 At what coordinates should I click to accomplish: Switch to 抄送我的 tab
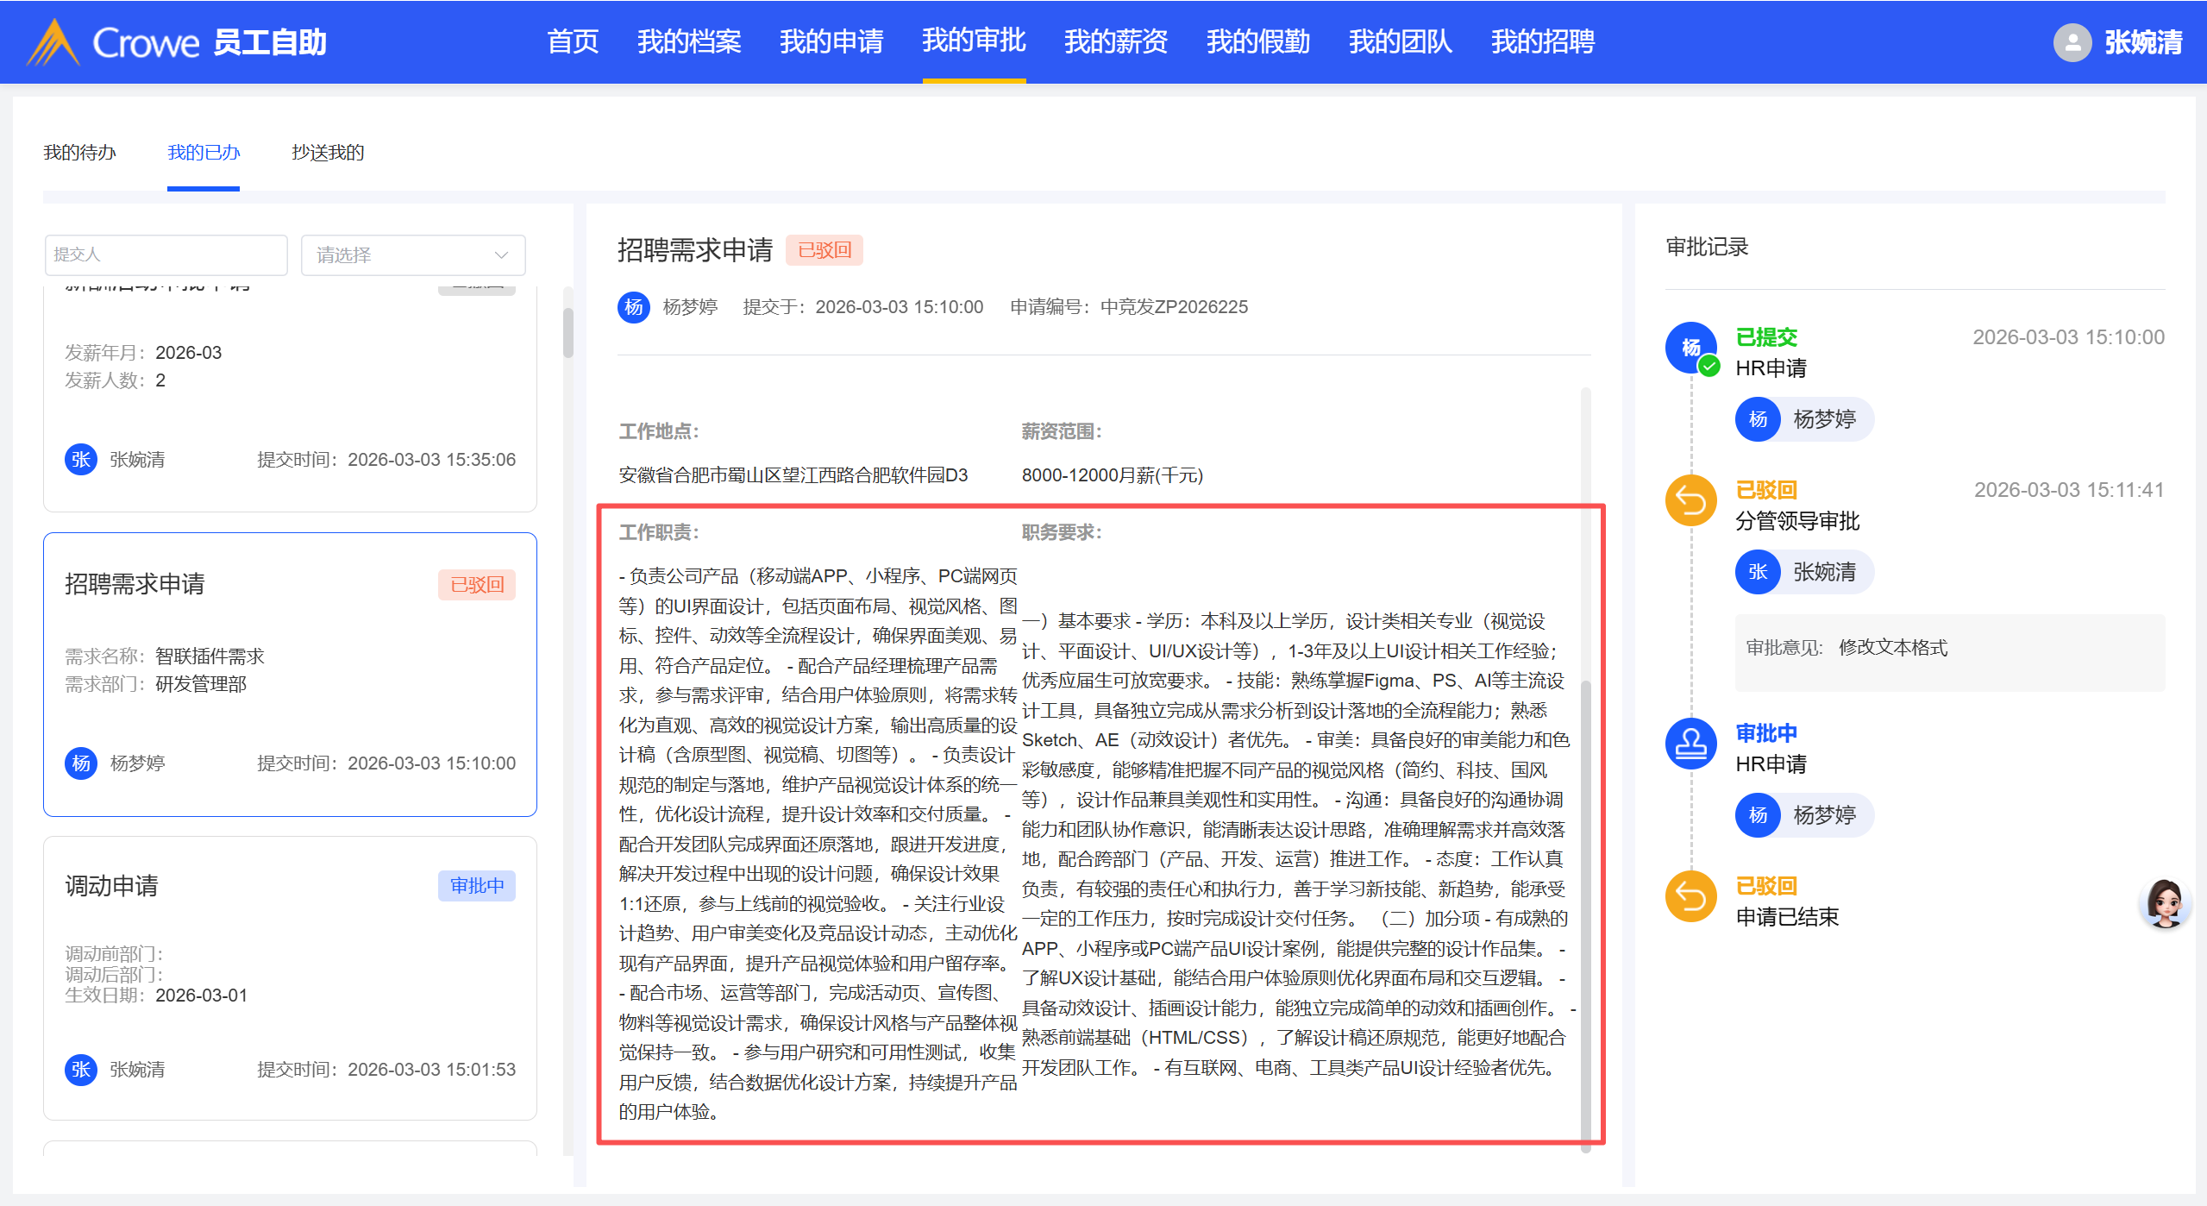(x=328, y=153)
